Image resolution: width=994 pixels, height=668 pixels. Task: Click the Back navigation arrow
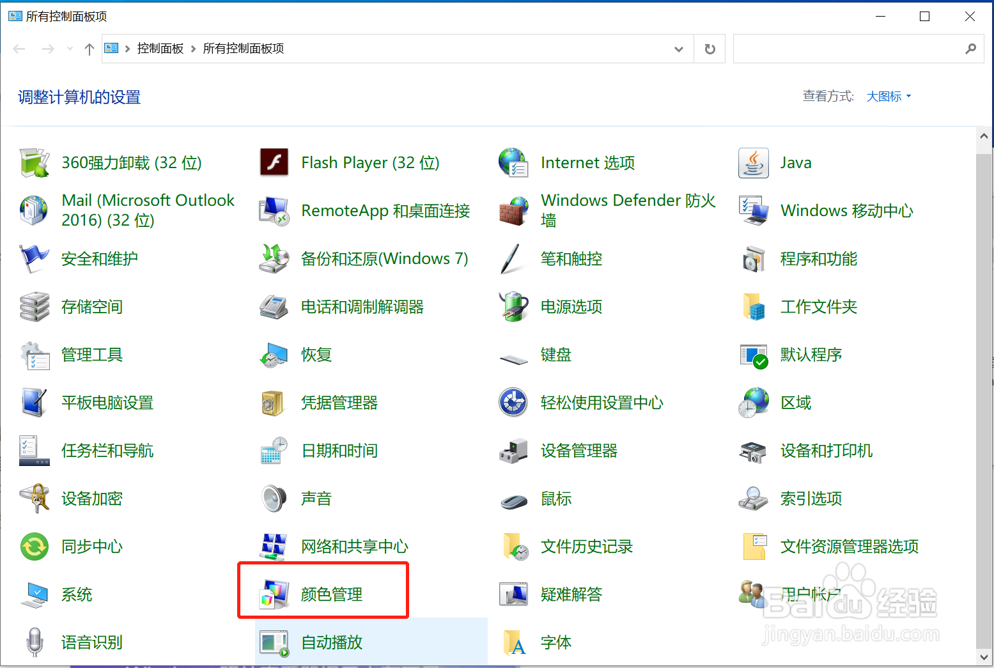click(x=19, y=49)
